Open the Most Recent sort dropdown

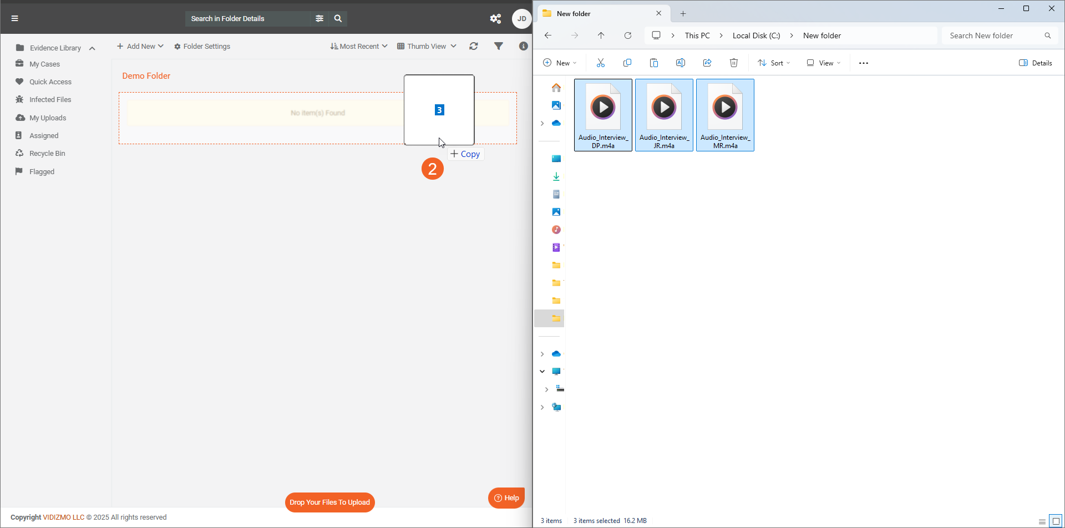(359, 47)
